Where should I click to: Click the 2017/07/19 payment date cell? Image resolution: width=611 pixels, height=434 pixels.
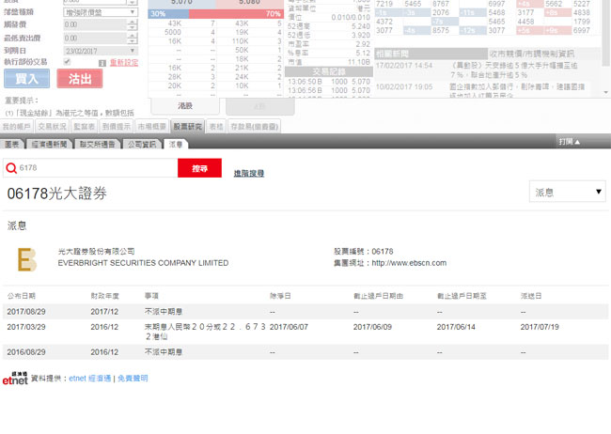540,327
